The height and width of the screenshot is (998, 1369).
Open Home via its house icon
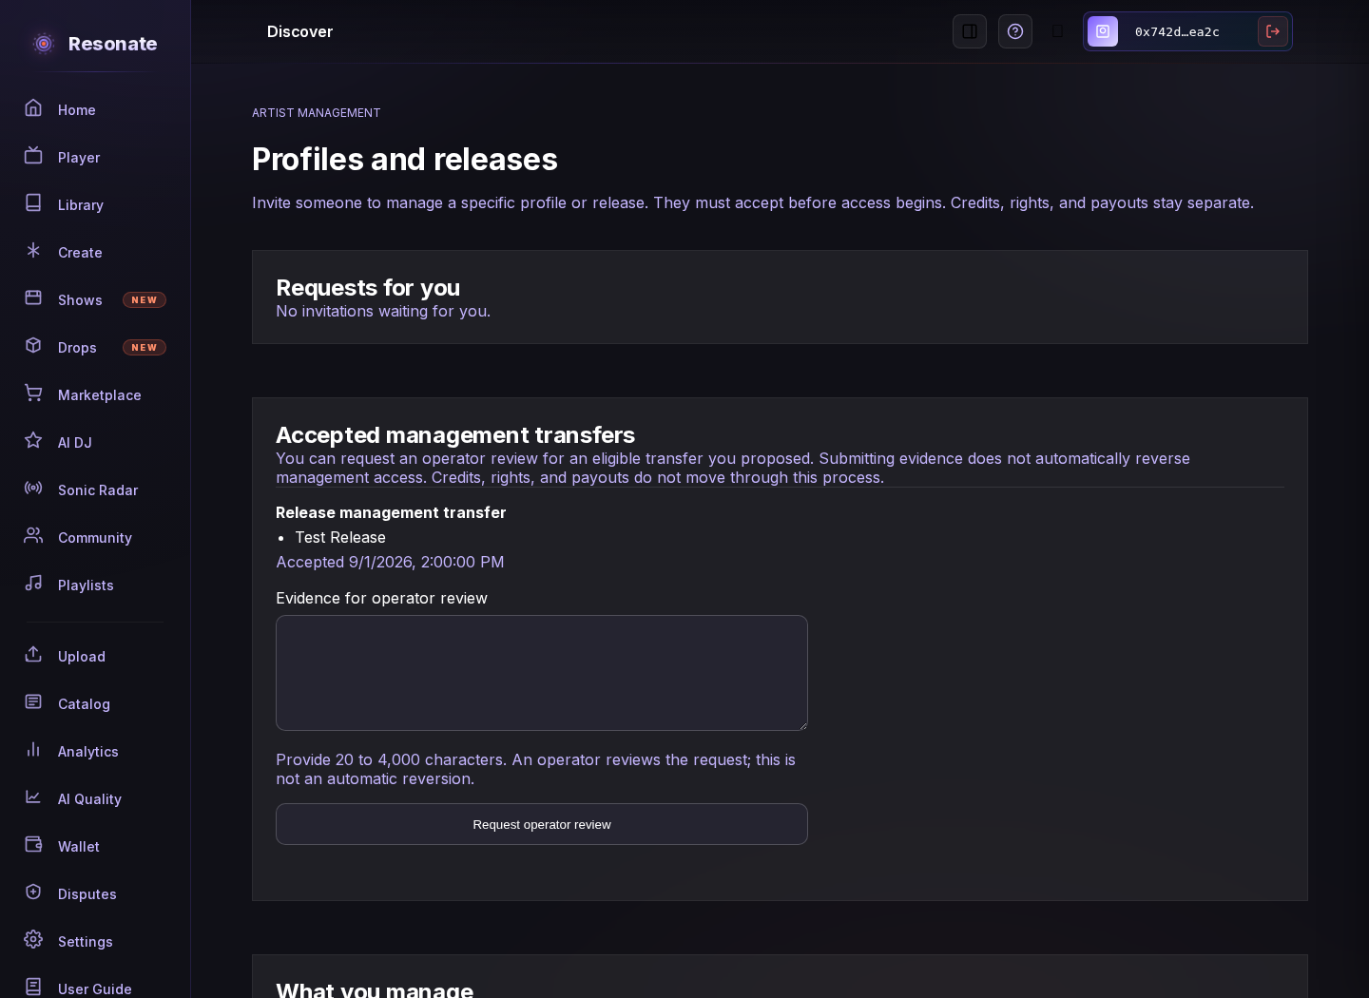click(33, 107)
